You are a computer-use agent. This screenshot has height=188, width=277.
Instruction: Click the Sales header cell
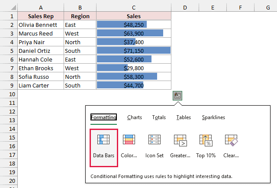(x=134, y=16)
